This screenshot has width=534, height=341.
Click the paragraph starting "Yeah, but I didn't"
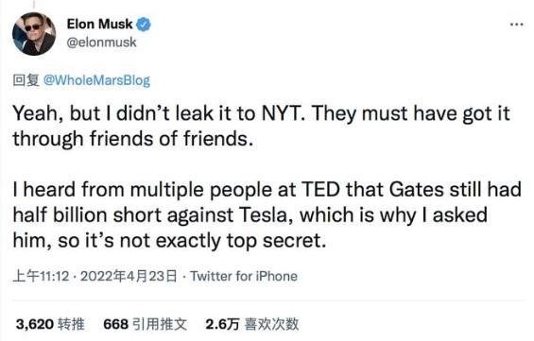click(x=261, y=126)
